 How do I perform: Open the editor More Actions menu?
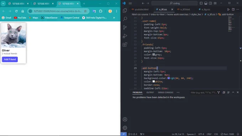238,9
